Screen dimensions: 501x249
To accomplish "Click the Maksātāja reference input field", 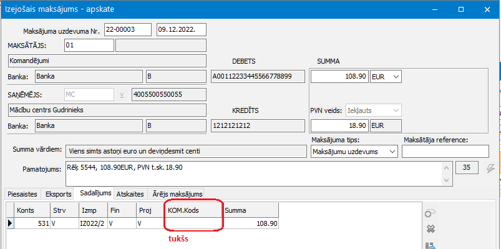I will coord(445,152).
